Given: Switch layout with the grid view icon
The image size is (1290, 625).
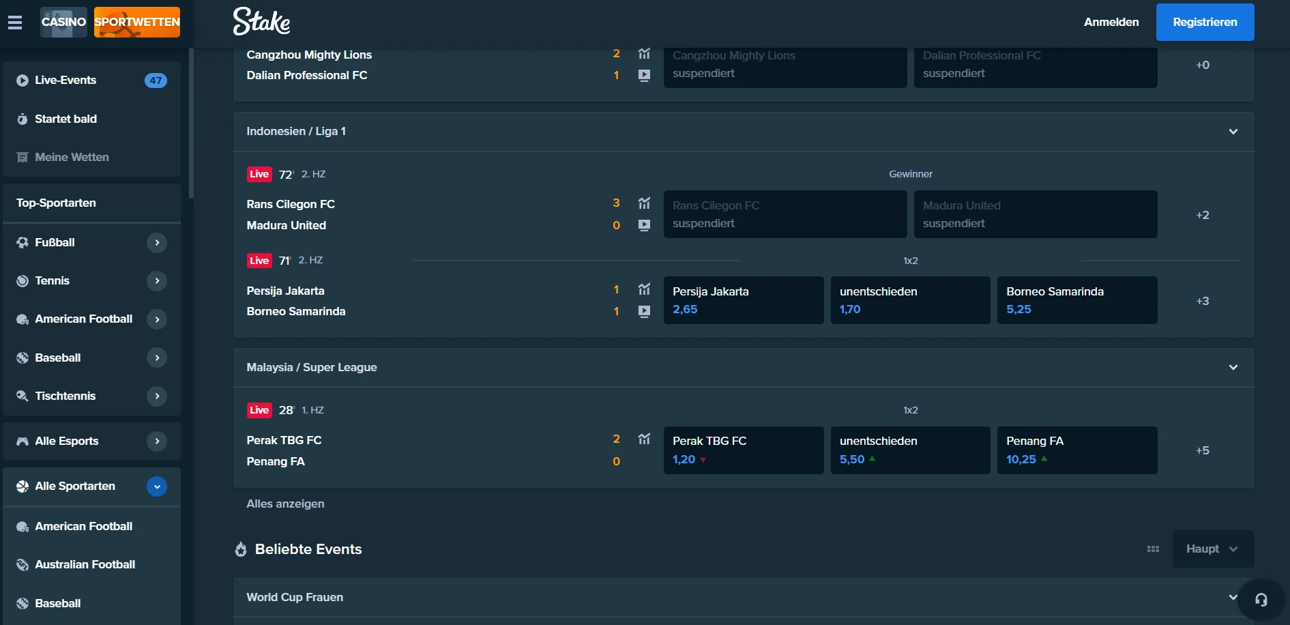Looking at the screenshot, I should point(1154,549).
